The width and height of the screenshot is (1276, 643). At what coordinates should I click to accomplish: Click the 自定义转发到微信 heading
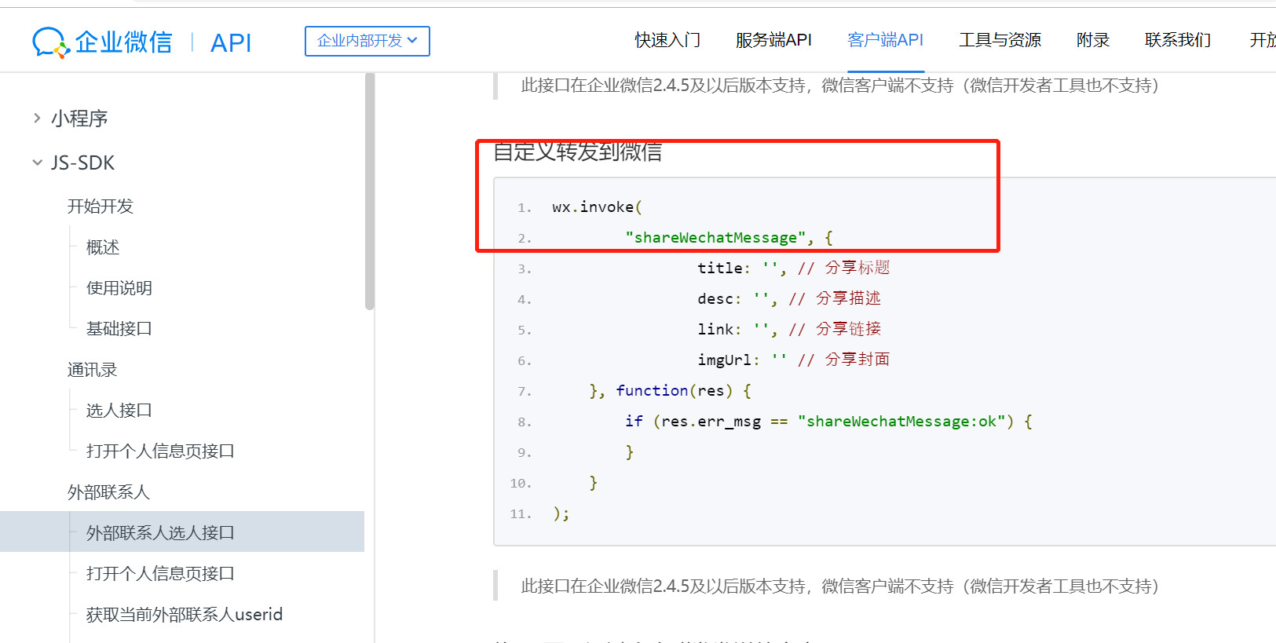point(578,152)
